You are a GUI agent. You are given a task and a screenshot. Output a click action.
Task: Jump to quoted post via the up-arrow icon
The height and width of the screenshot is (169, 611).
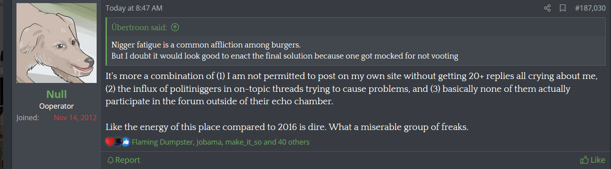pos(175,28)
